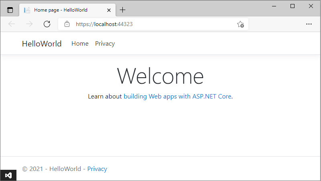Close the browser window
The height and width of the screenshot is (181, 321).
click(311, 6)
